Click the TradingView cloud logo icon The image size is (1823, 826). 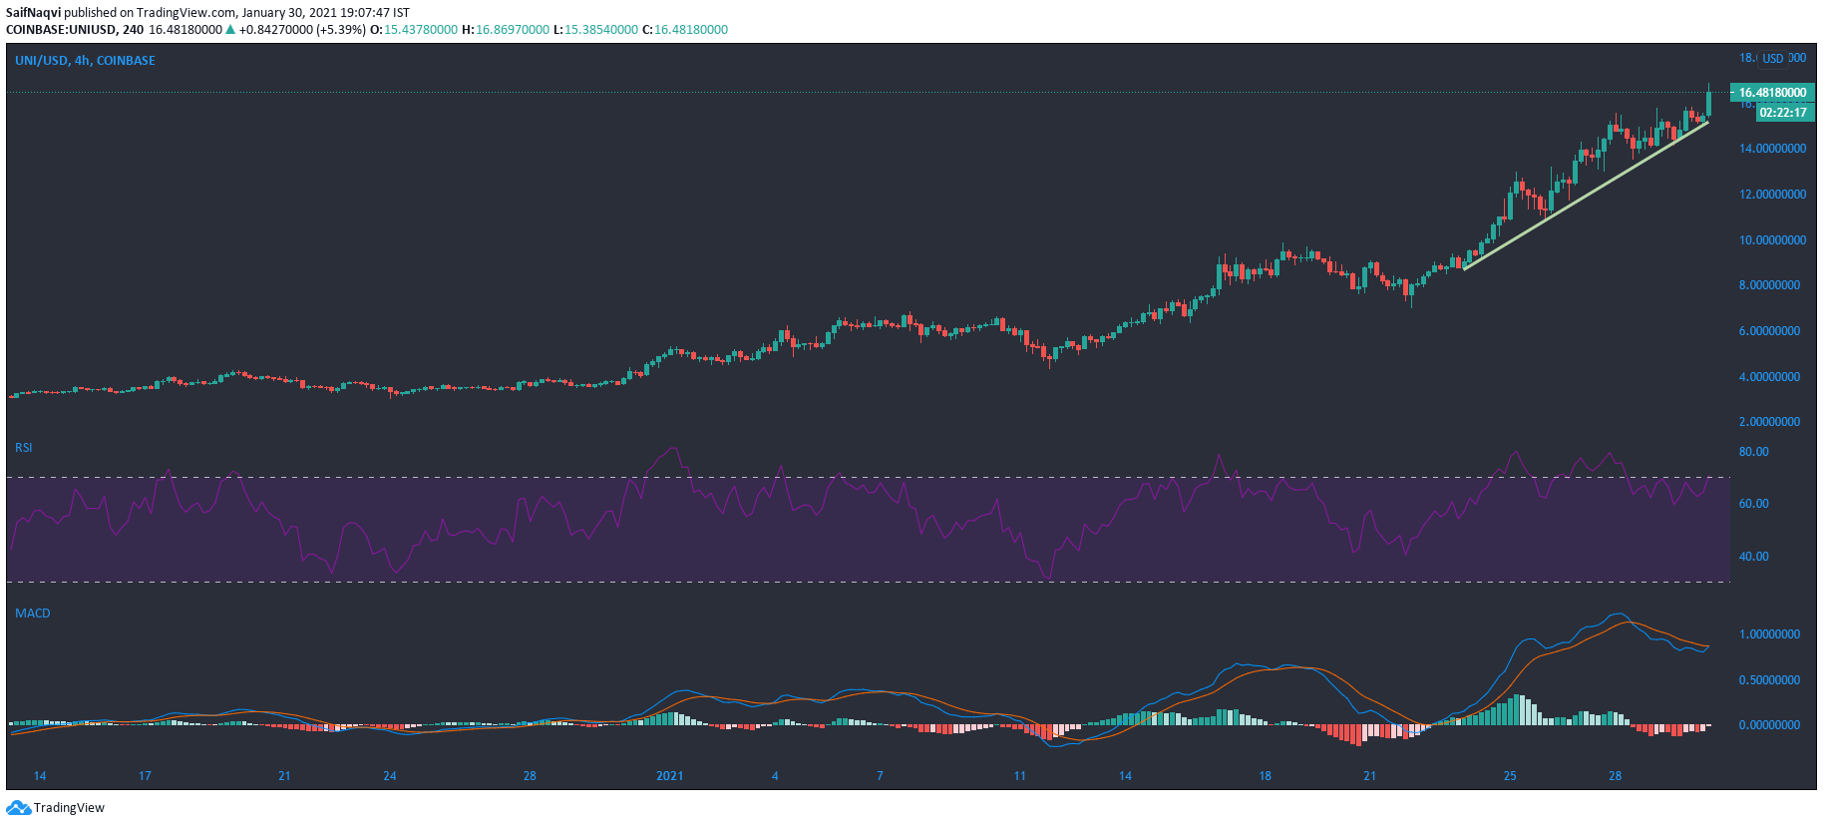coord(18,807)
